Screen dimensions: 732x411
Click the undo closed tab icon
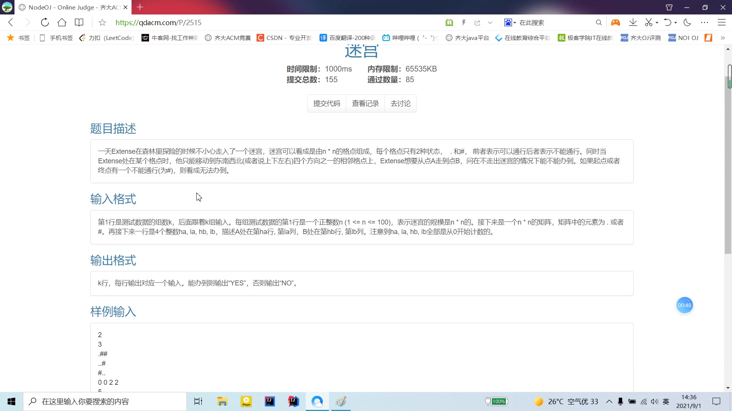[x=668, y=22]
